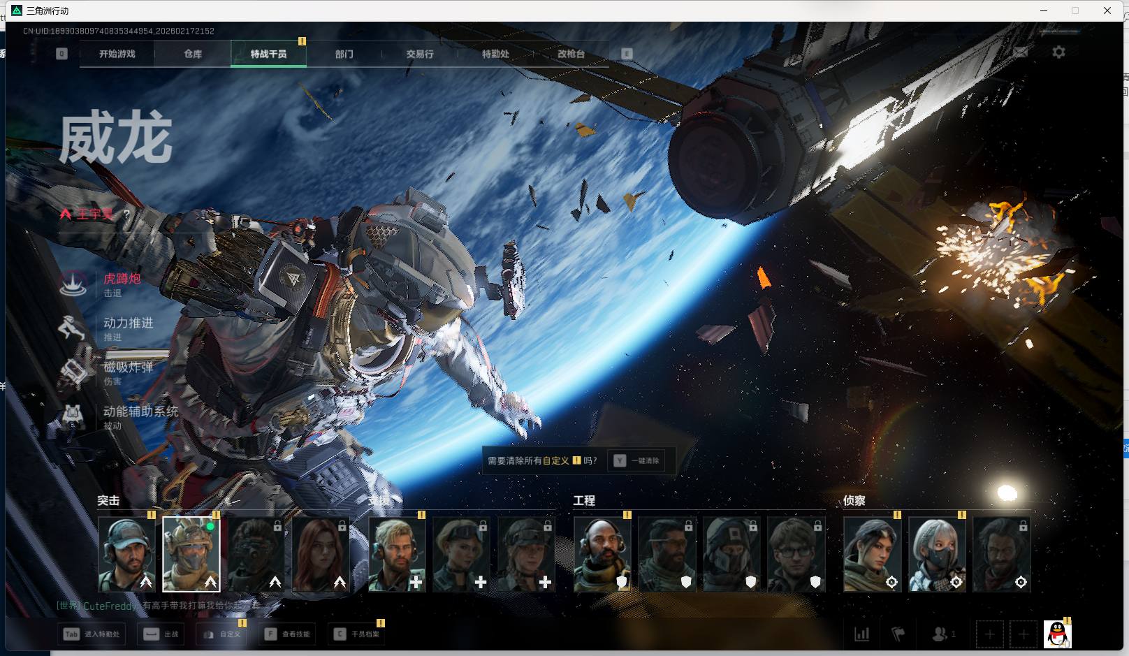
Task: Click the flags icon in bottom bar
Action: [898, 634]
